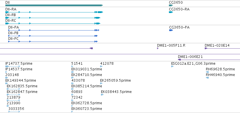Click the 412078 EST arrow
Image resolution: width=240 pixels, height=113 pixels.
pyautogui.click(x=101, y=66)
